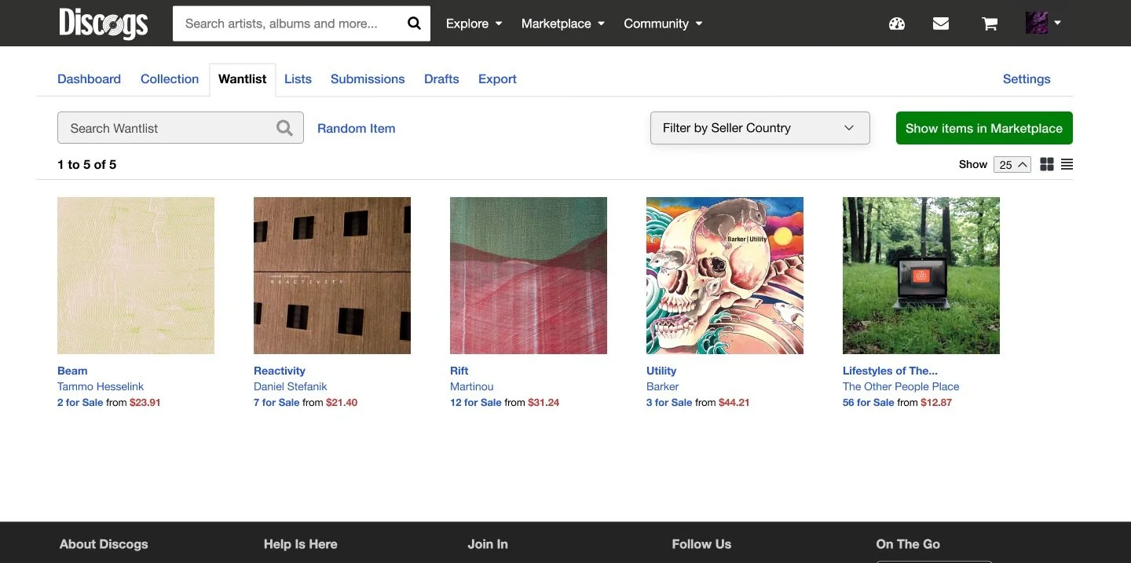Click the Follow Us footer heading
The image size is (1131, 563).
701,544
